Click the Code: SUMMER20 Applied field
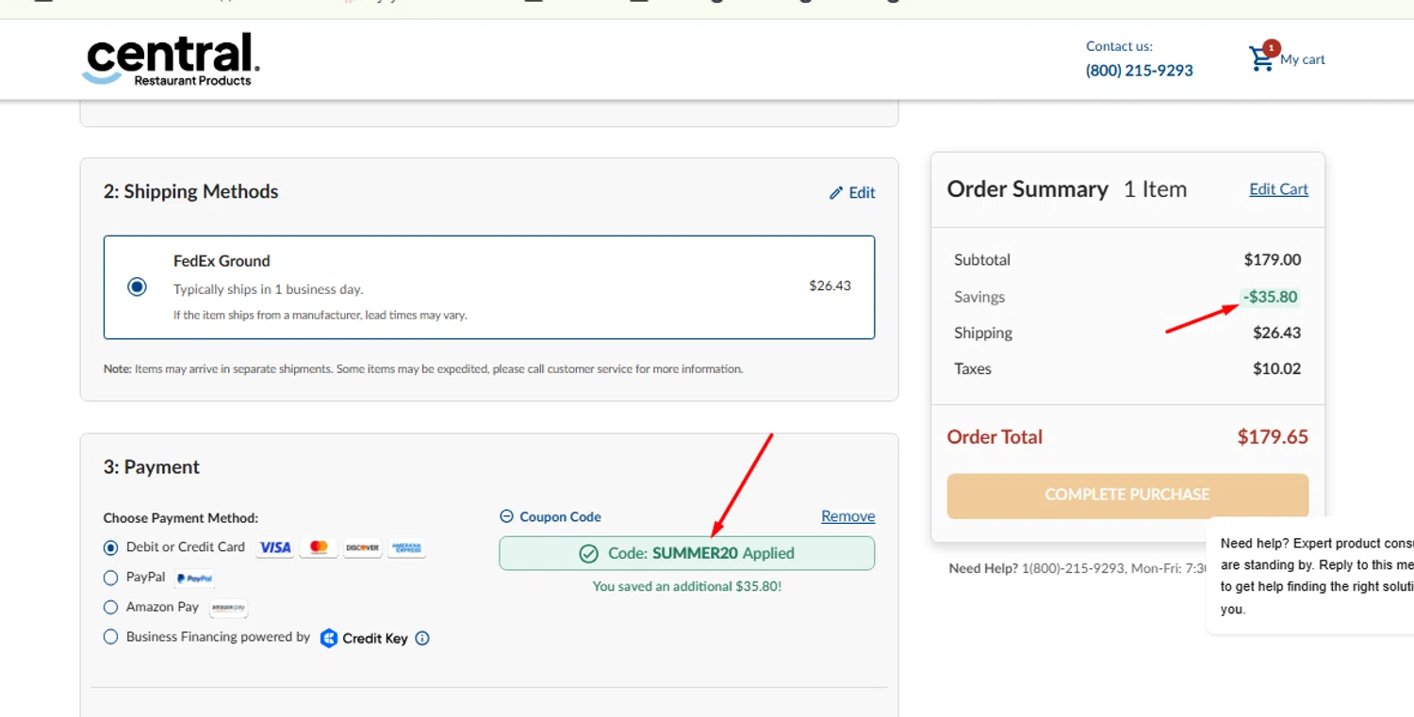Screen dimensions: 1414x717 coord(686,553)
